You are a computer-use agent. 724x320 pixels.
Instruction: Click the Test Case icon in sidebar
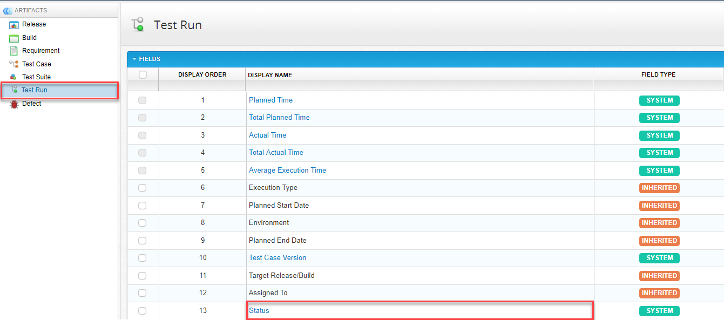(x=14, y=64)
